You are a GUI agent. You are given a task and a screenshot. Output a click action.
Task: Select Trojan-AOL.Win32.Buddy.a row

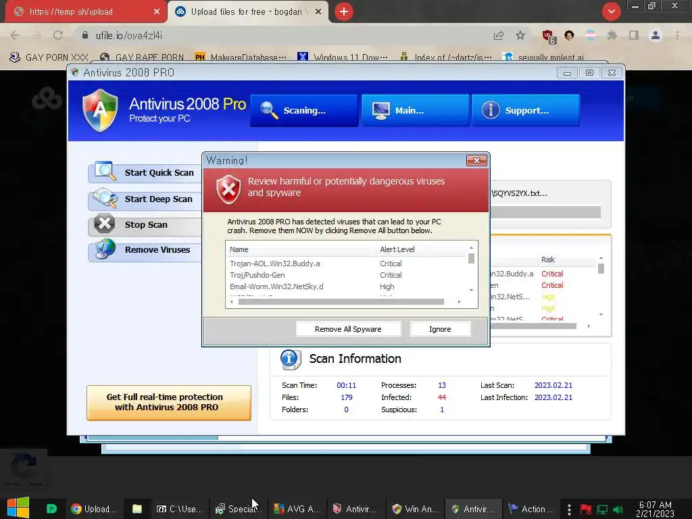[347, 264]
